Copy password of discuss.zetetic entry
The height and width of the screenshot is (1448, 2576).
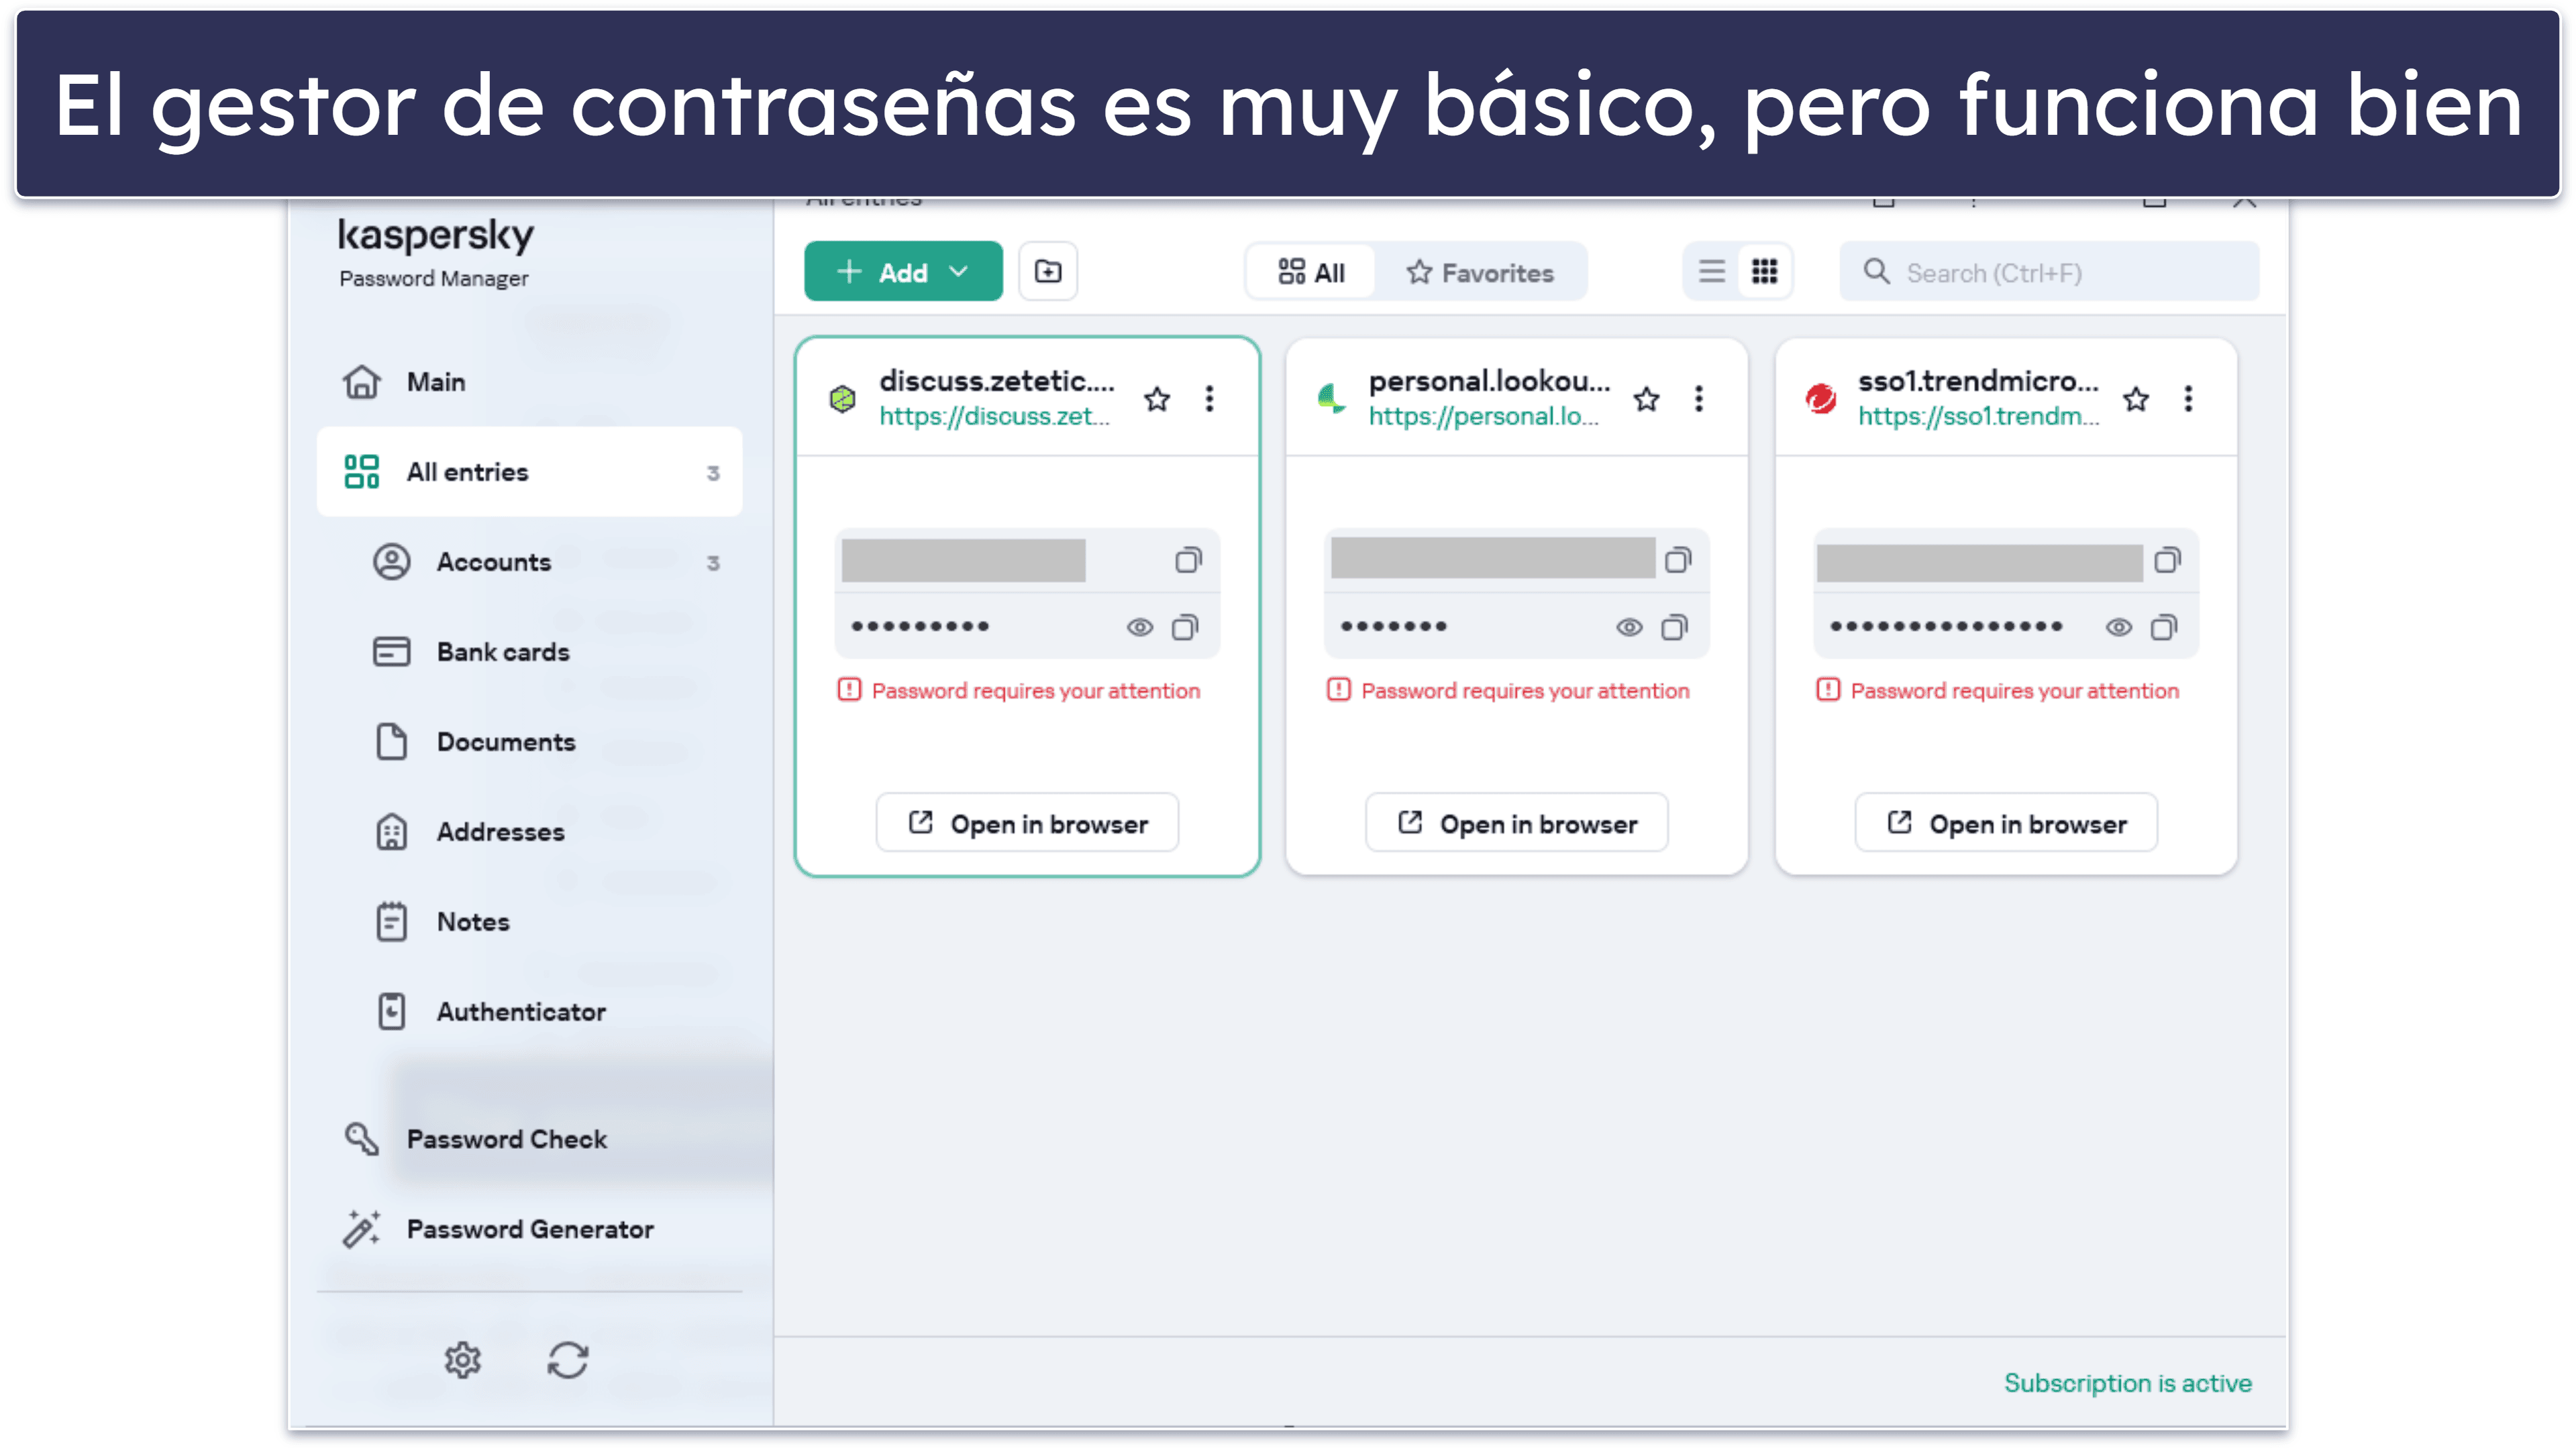[x=1185, y=628]
